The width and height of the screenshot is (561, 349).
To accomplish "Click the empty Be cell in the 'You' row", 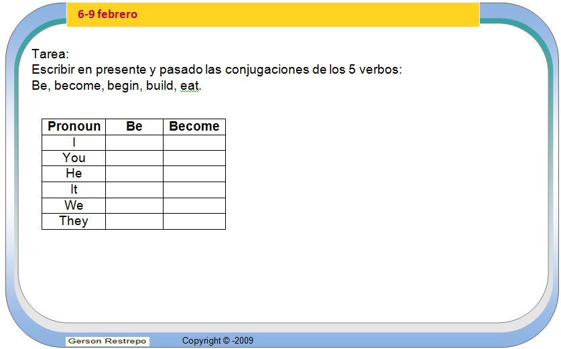I will (134, 158).
